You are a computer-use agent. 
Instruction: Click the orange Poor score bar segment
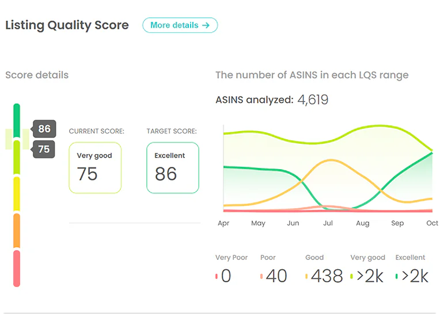coord(17,231)
